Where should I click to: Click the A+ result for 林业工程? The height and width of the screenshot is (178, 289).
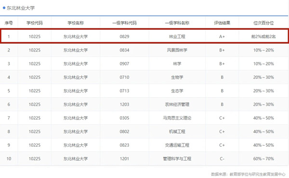(x=222, y=37)
